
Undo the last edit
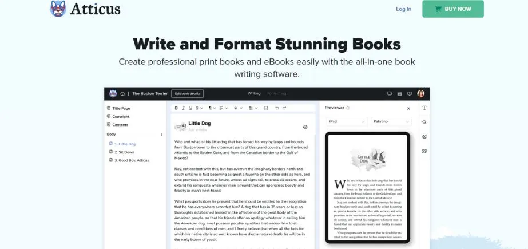[277, 108]
